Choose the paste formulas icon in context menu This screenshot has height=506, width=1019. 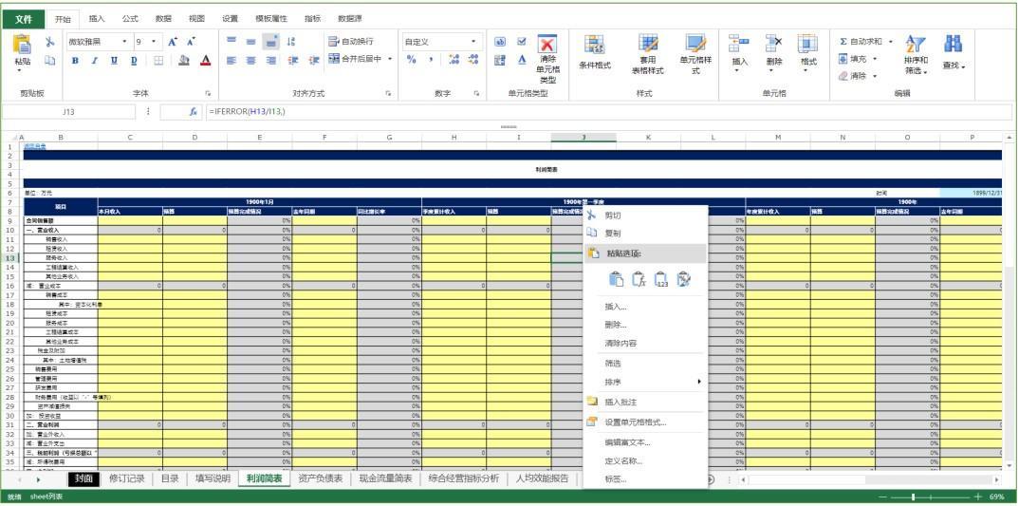pyautogui.click(x=639, y=280)
